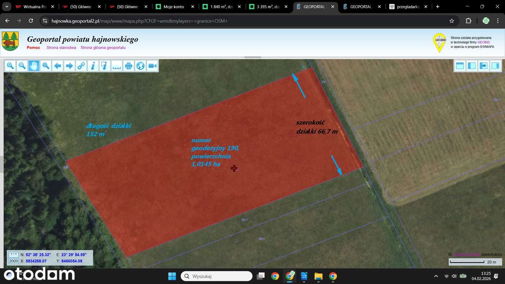
Task: Toggle the left side panel layout icon
Action: click(471, 66)
